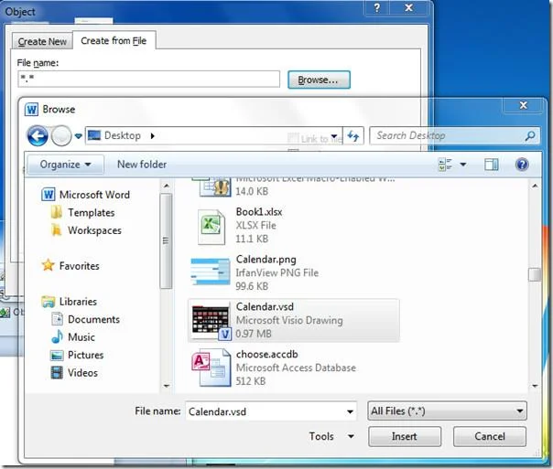
Task: Click the Cancel button
Action: tap(490, 437)
